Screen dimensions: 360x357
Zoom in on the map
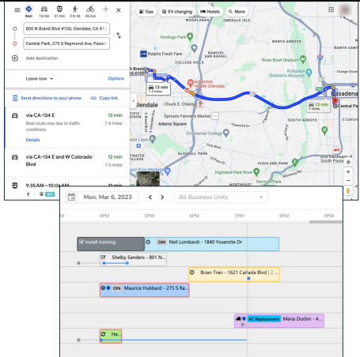tap(348, 171)
